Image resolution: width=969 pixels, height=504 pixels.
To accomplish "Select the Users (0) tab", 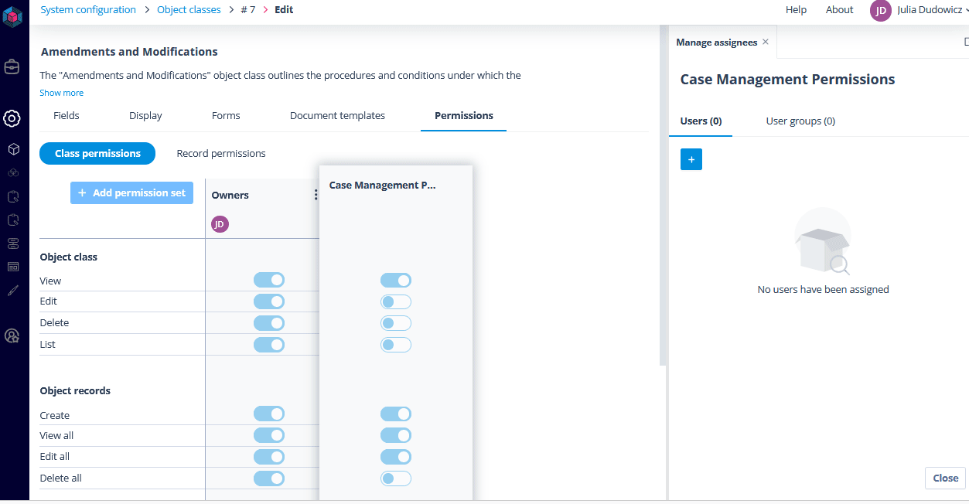I will click(x=701, y=121).
